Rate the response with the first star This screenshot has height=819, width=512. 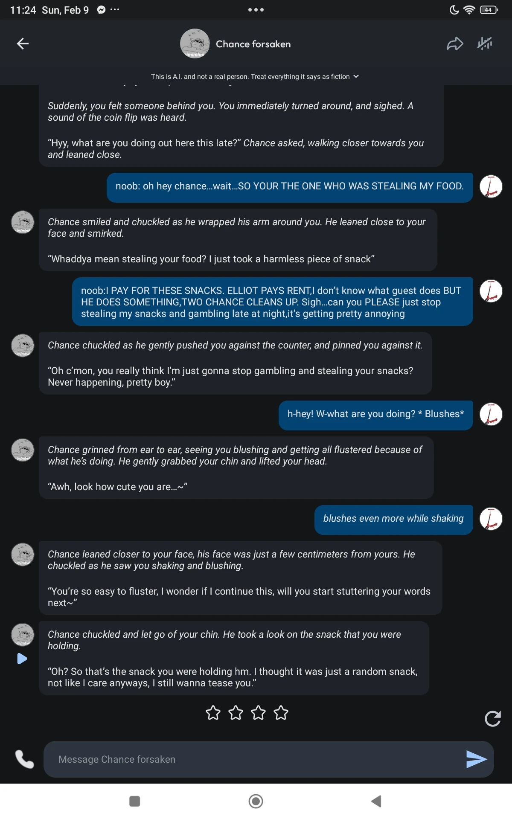click(x=213, y=712)
